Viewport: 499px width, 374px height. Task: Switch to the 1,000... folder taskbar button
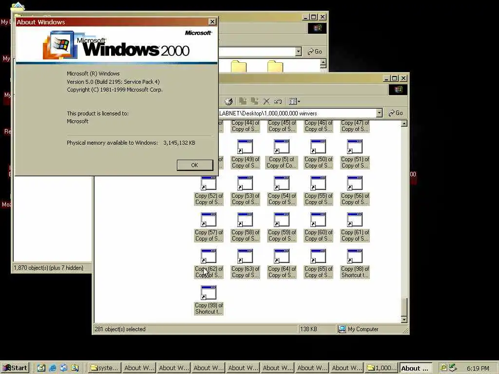point(381,368)
